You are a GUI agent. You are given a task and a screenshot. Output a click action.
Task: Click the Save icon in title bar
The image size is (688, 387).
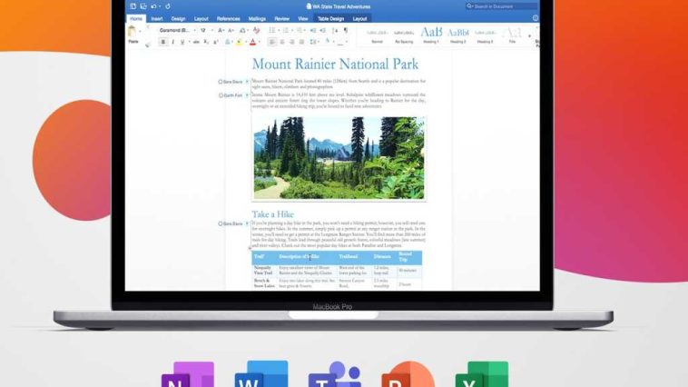[x=143, y=6]
